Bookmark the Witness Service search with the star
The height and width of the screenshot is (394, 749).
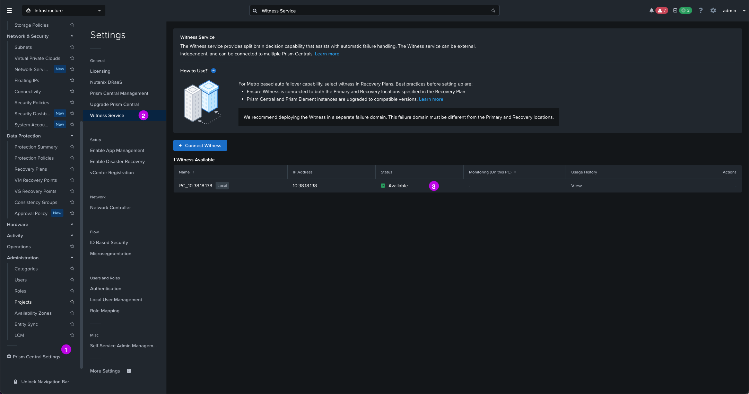click(493, 11)
